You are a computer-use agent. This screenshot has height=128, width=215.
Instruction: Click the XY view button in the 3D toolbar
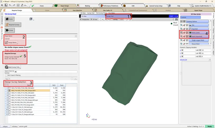[x=102, y=19]
